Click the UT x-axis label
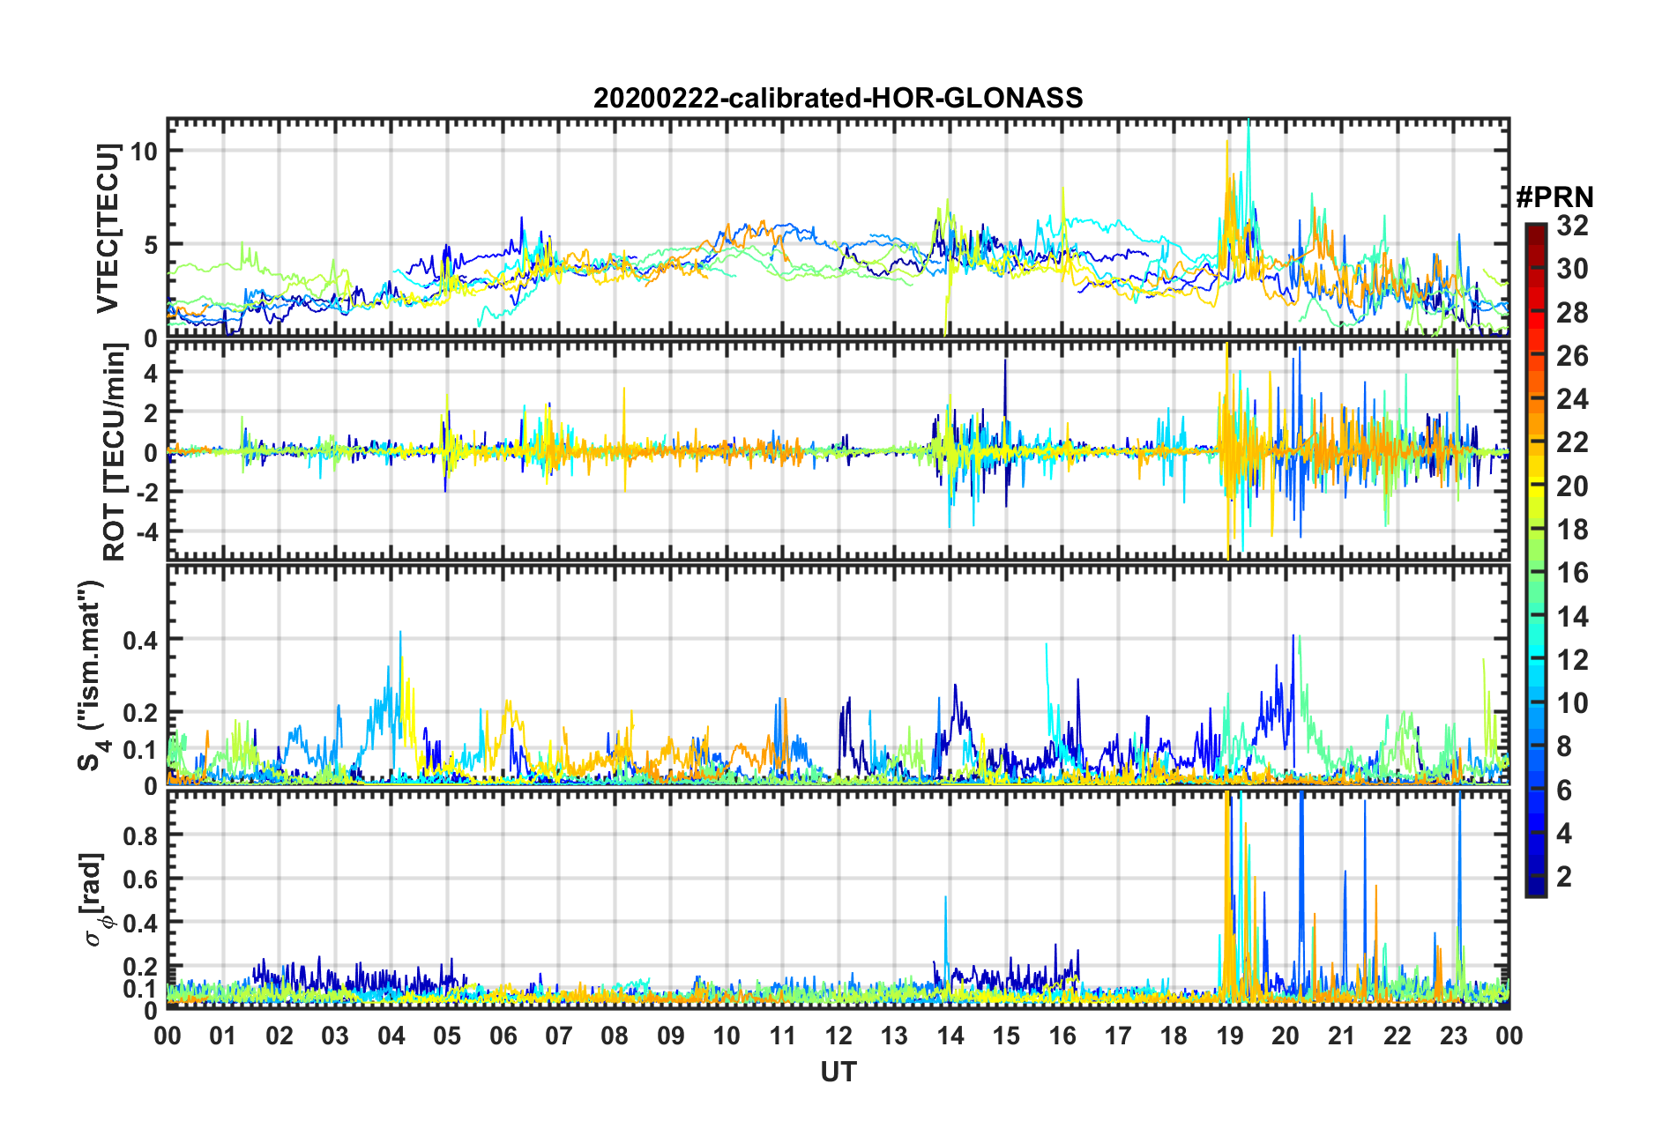This screenshot has height=1121, width=1677. (x=838, y=1072)
